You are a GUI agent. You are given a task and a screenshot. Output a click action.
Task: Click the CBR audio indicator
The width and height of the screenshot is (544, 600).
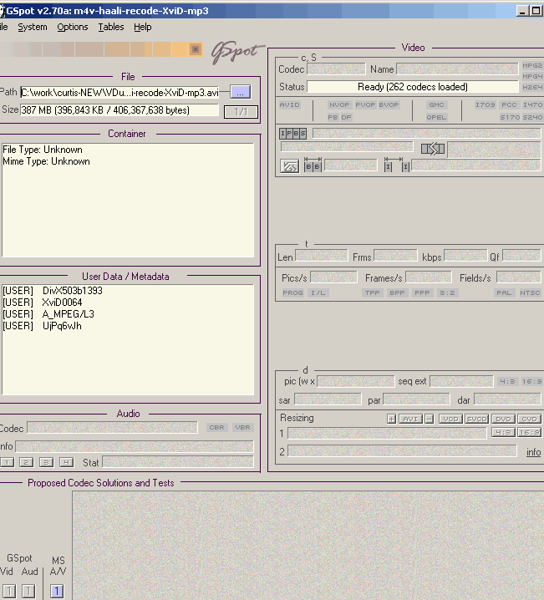click(x=217, y=427)
